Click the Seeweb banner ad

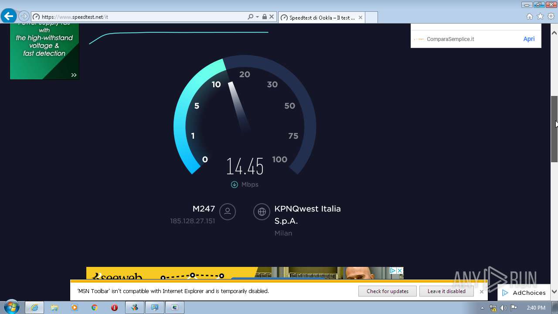tap(245, 273)
